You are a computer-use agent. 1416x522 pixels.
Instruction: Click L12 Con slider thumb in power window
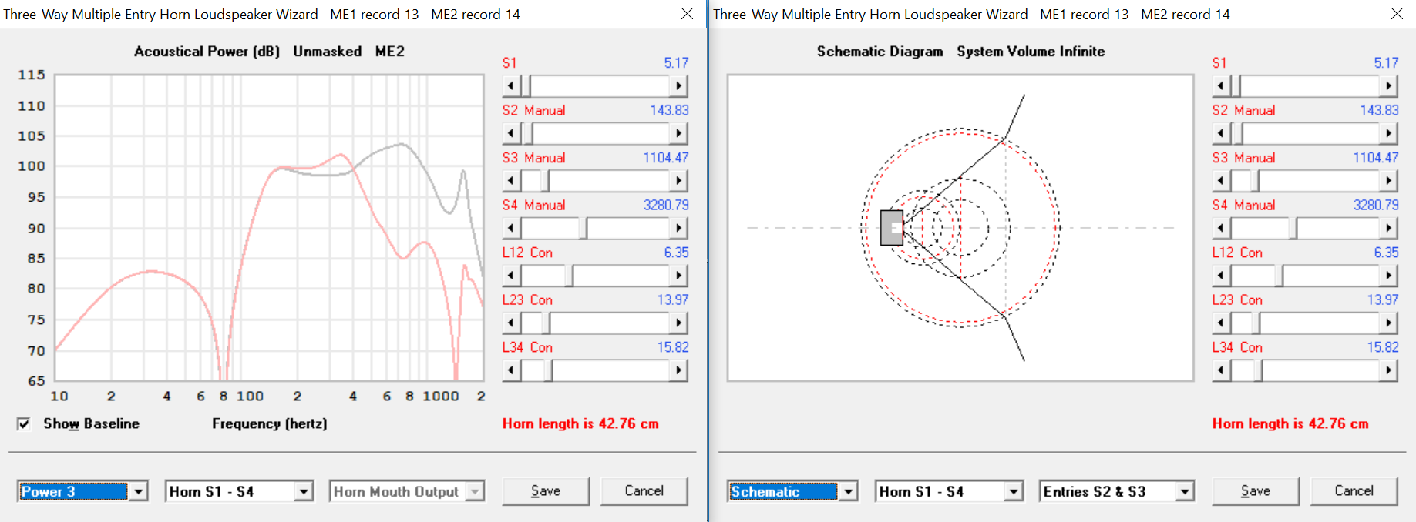[569, 276]
